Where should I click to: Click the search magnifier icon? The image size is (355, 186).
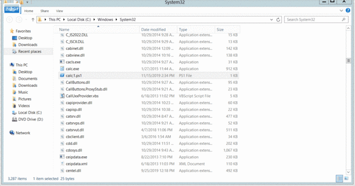344,20
